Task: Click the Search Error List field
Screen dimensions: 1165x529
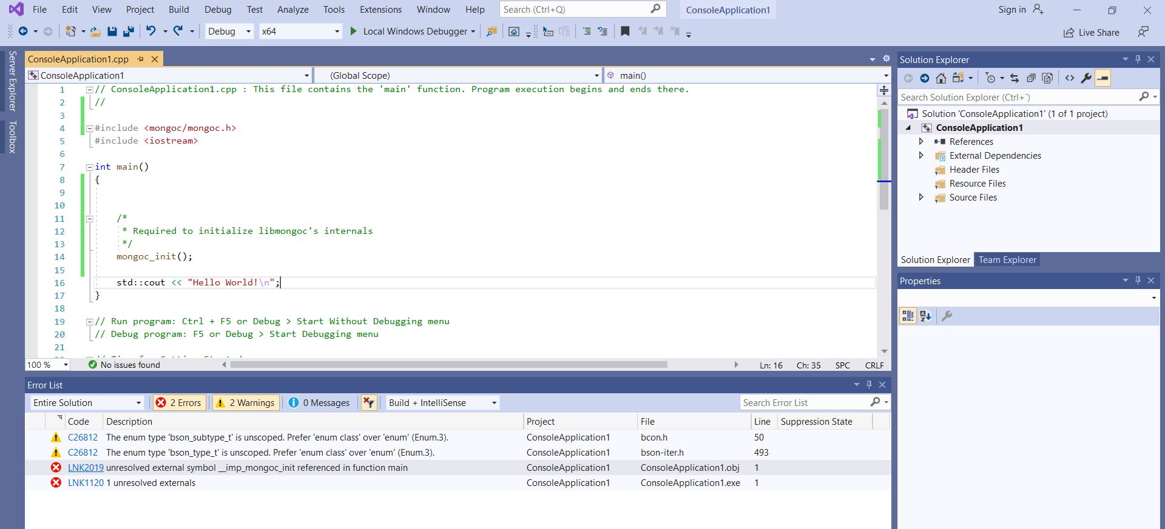Action: [805, 403]
